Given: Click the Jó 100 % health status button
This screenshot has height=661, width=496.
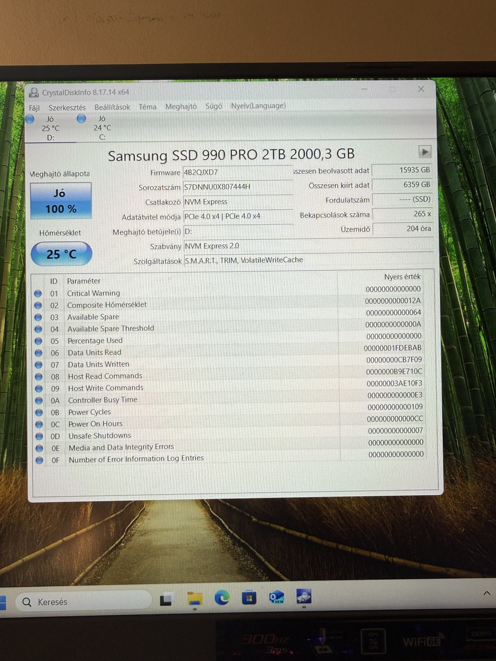Looking at the screenshot, I should 61,201.
